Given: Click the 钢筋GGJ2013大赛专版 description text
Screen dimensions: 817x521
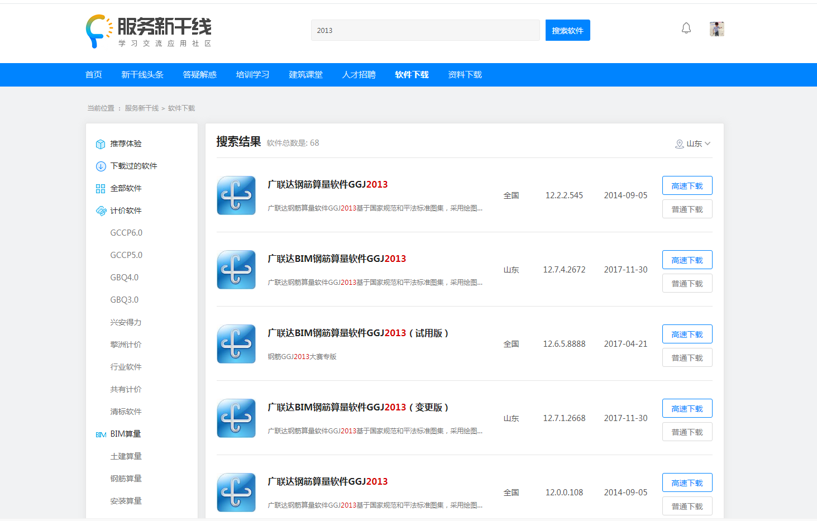Looking at the screenshot, I should (x=302, y=357).
